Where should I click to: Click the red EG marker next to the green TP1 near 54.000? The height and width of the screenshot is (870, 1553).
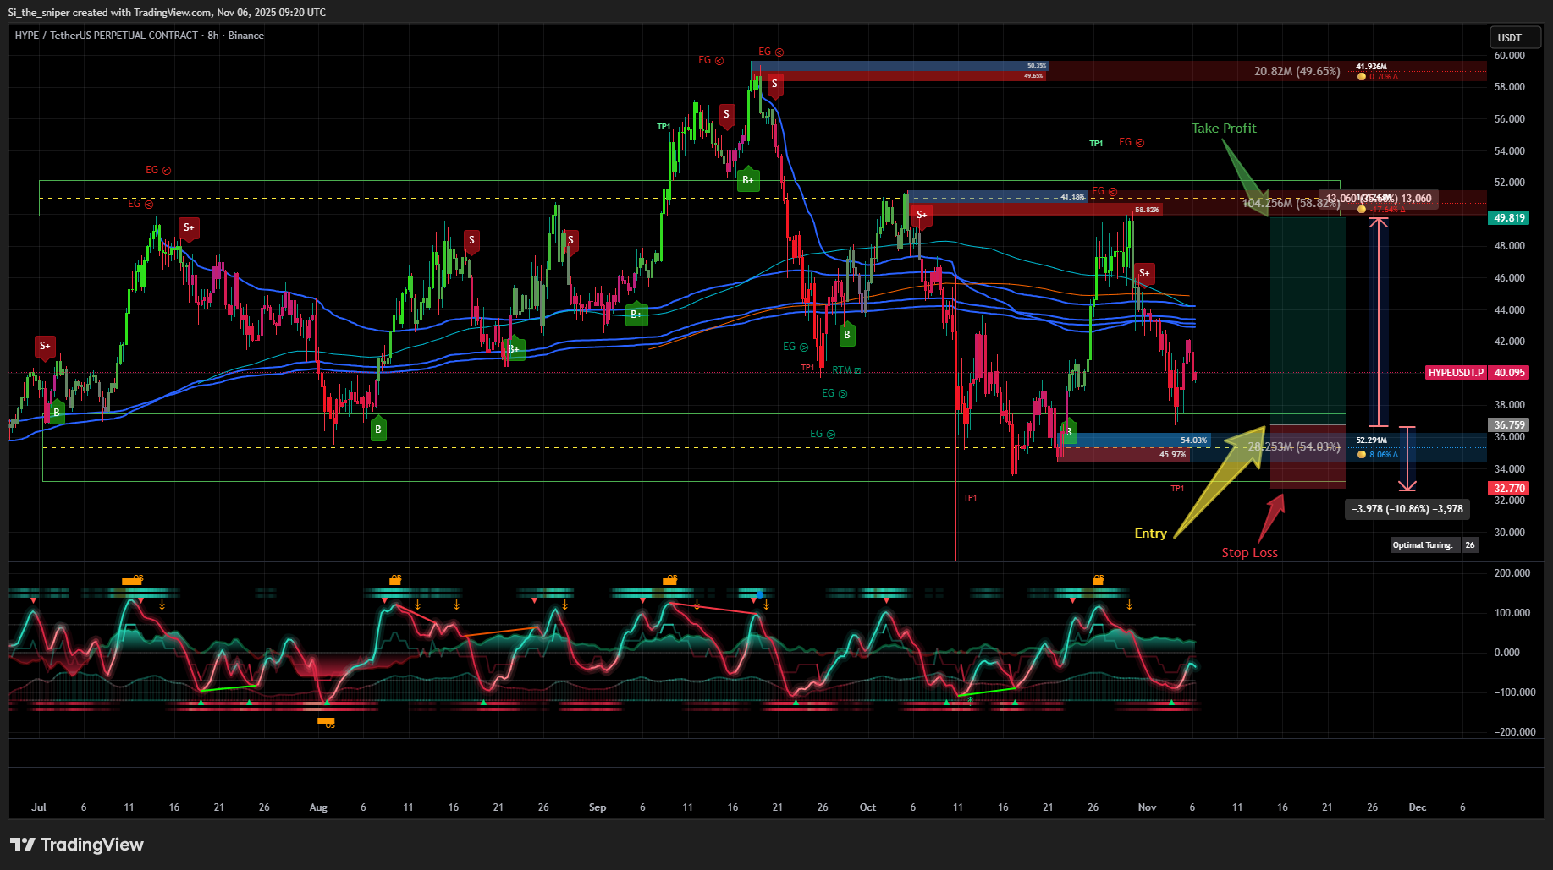(x=1132, y=142)
